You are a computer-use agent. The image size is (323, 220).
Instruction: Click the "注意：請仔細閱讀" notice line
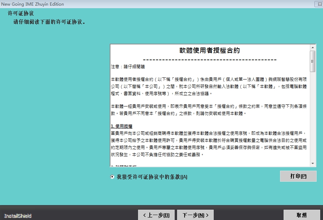coord(127,66)
